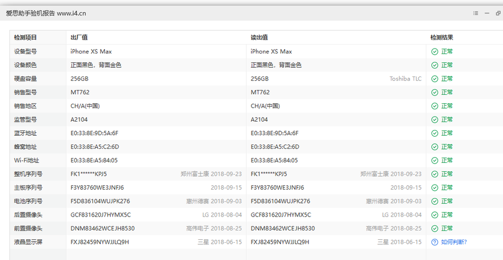Click factory value A2104
The height and width of the screenshot is (260, 503).
79,120
